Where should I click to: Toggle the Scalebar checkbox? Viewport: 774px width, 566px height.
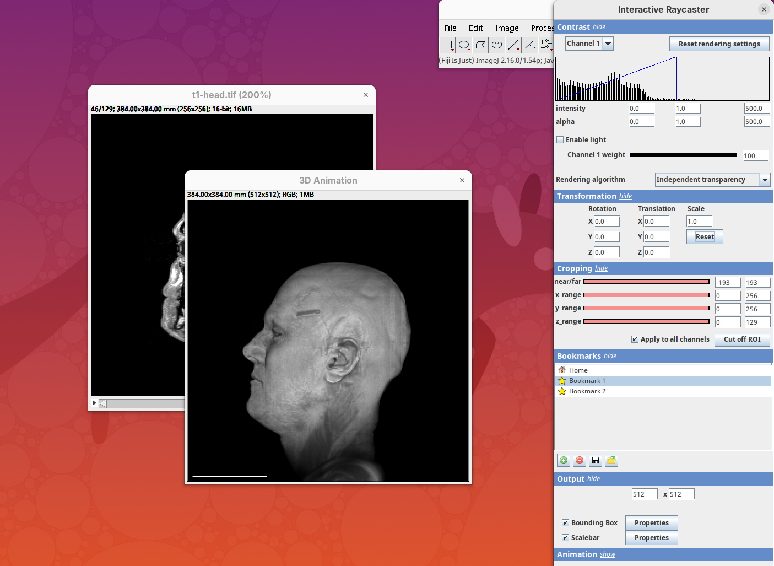click(565, 538)
